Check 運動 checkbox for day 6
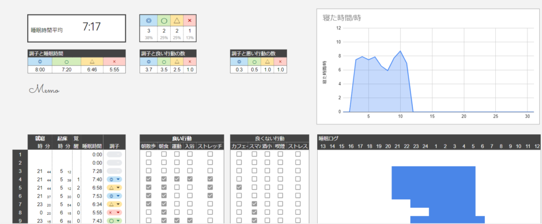The width and height of the screenshot is (542, 224). (177, 196)
